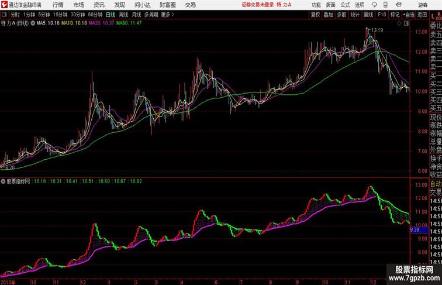Click the 通达信 red logo icon
This screenshot has width=442, height=285.
[x=4, y=5]
